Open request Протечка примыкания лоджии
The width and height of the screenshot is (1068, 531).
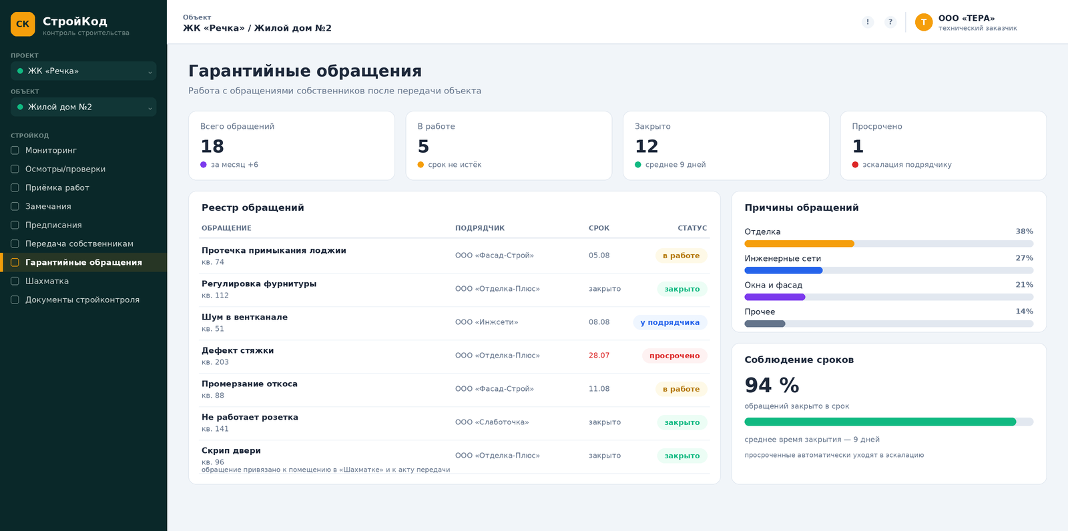pyautogui.click(x=274, y=250)
